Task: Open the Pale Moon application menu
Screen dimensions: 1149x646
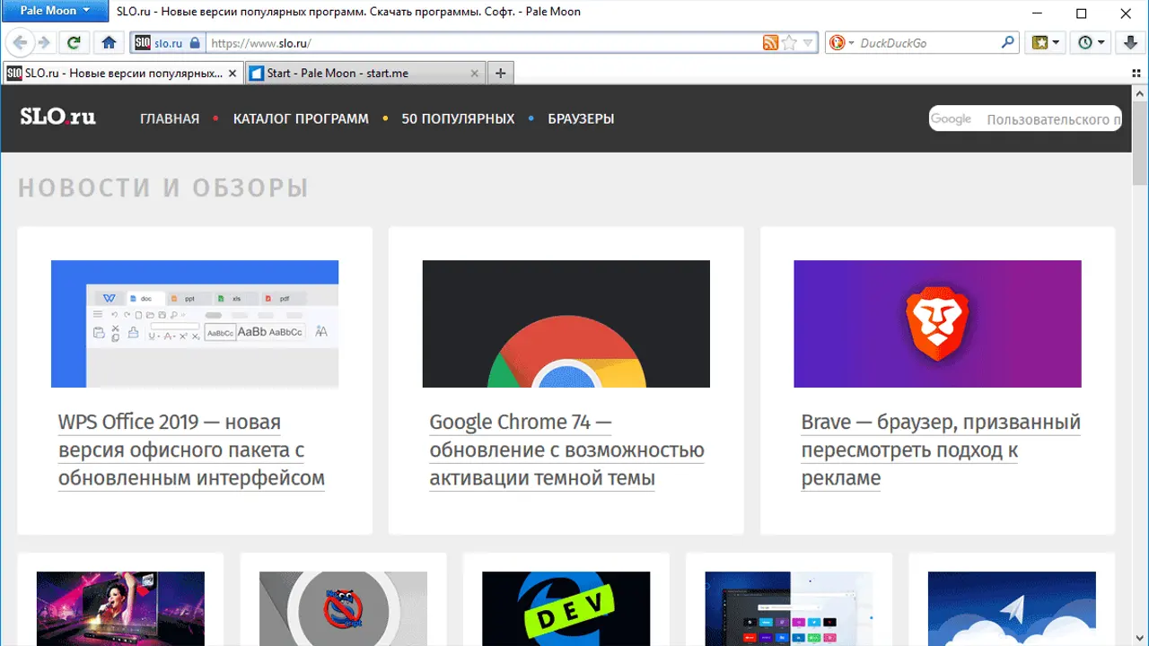Action: click(x=55, y=12)
